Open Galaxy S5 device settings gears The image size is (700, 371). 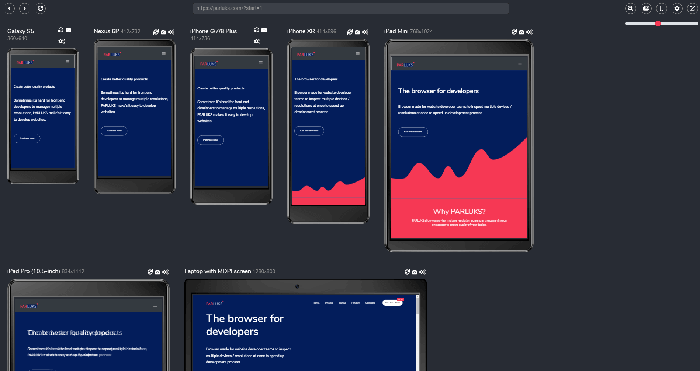(x=62, y=41)
